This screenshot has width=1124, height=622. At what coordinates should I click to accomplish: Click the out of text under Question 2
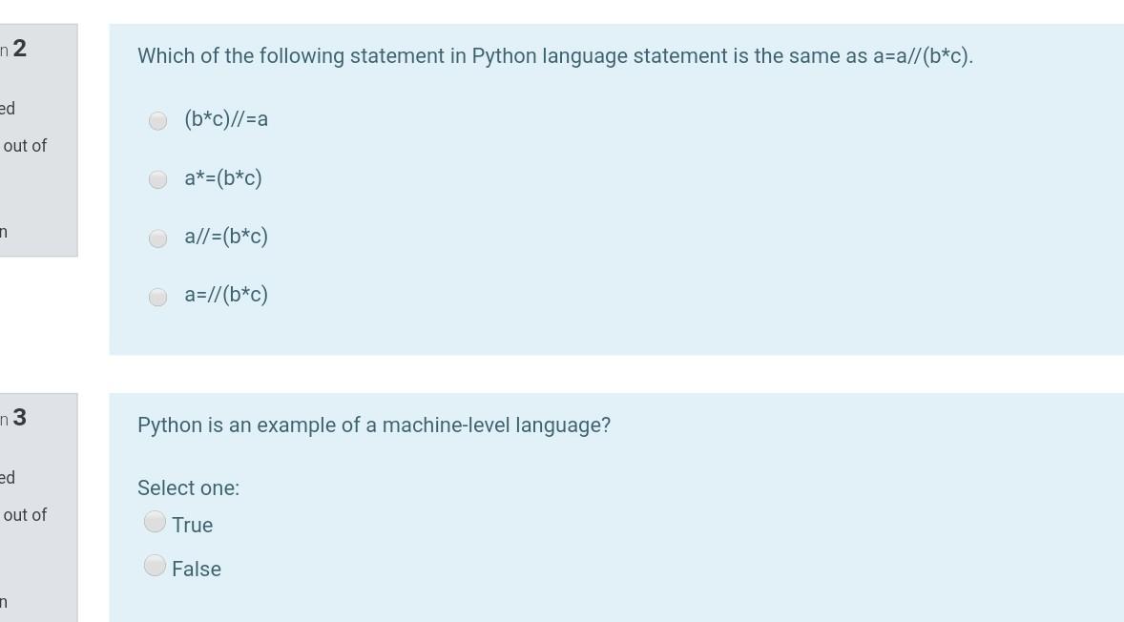(x=26, y=146)
